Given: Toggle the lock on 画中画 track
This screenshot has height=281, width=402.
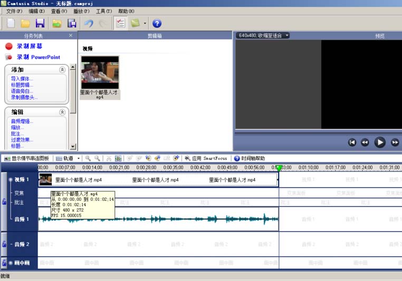Looking at the screenshot, I should coord(4,263).
